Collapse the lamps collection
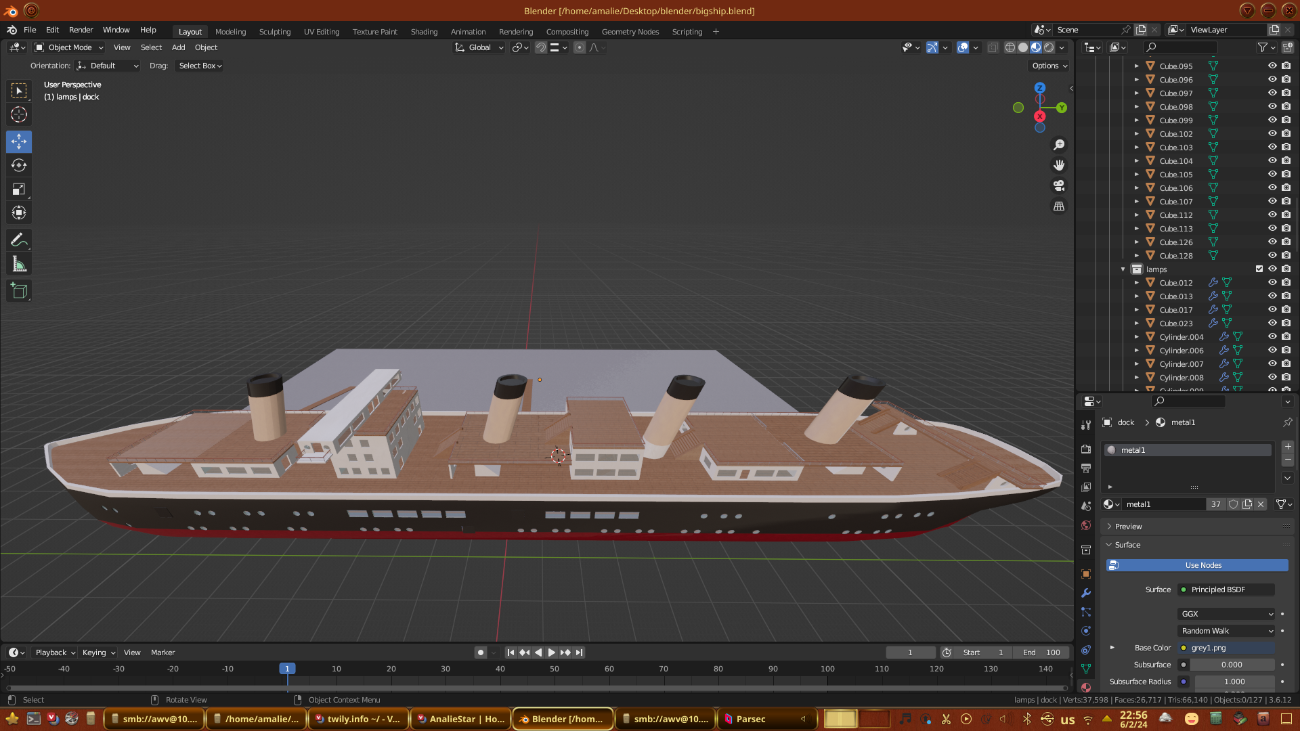This screenshot has width=1300, height=731. click(1123, 269)
